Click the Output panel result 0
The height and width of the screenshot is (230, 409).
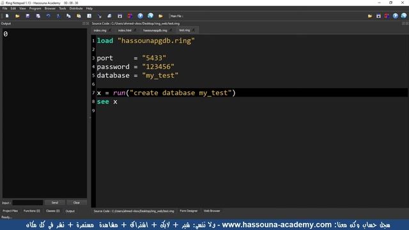[x=6, y=34]
